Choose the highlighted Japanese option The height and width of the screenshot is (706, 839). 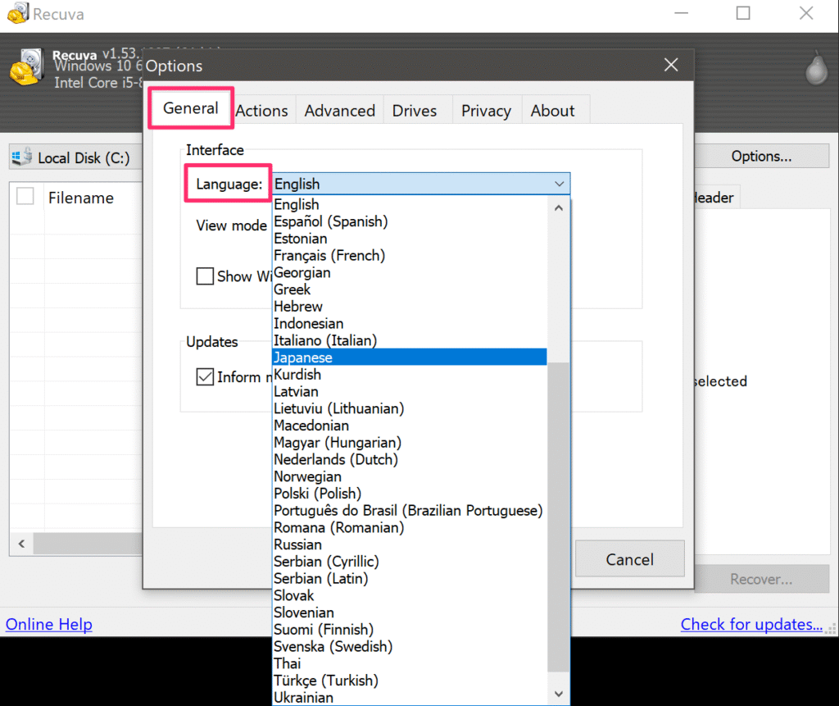410,358
